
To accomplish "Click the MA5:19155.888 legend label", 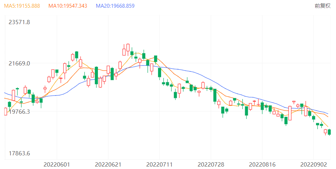I will 22,6.
